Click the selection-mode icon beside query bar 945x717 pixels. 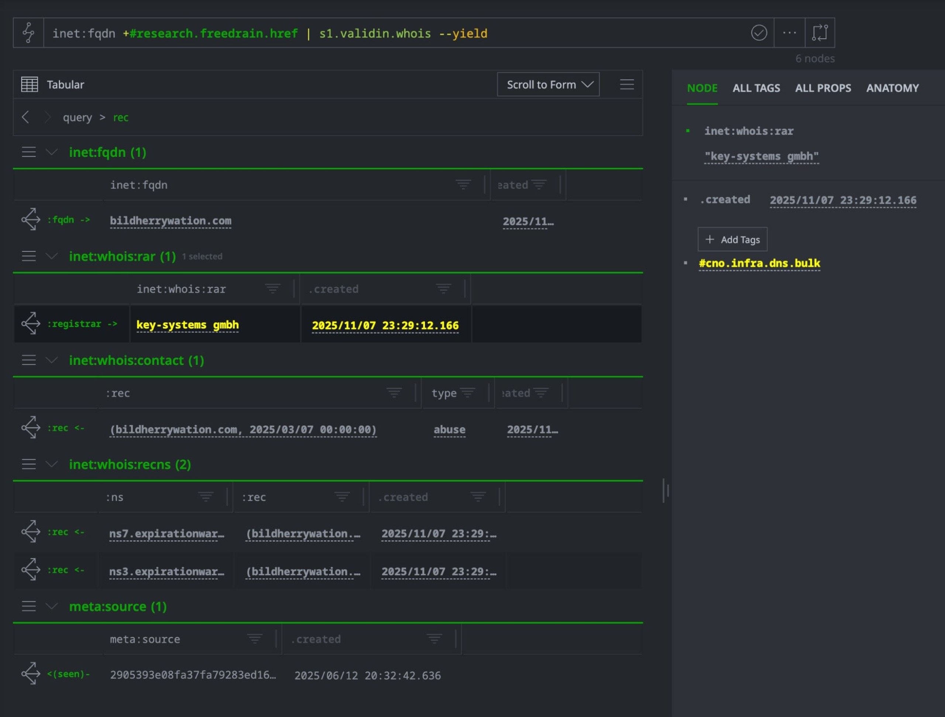820,33
